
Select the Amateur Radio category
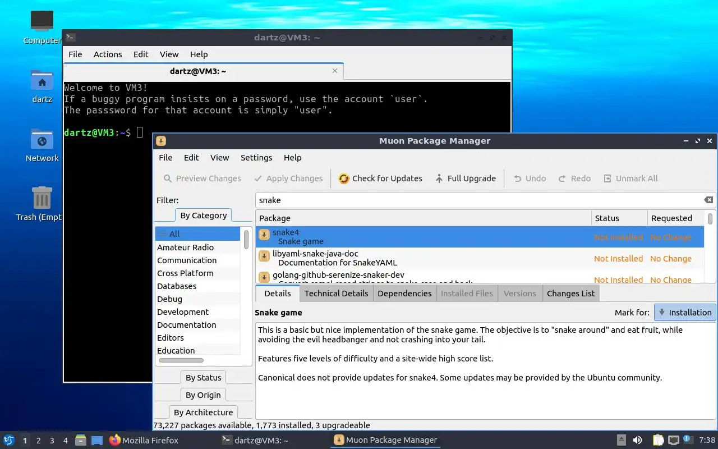[x=197, y=248]
